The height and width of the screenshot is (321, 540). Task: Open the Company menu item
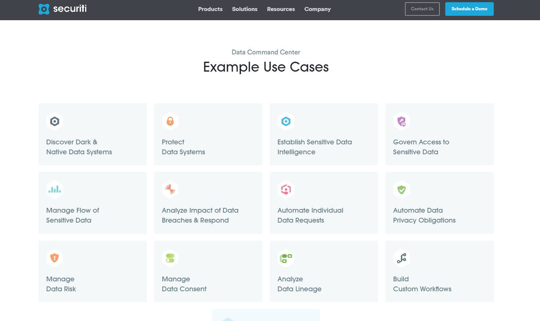(x=317, y=9)
